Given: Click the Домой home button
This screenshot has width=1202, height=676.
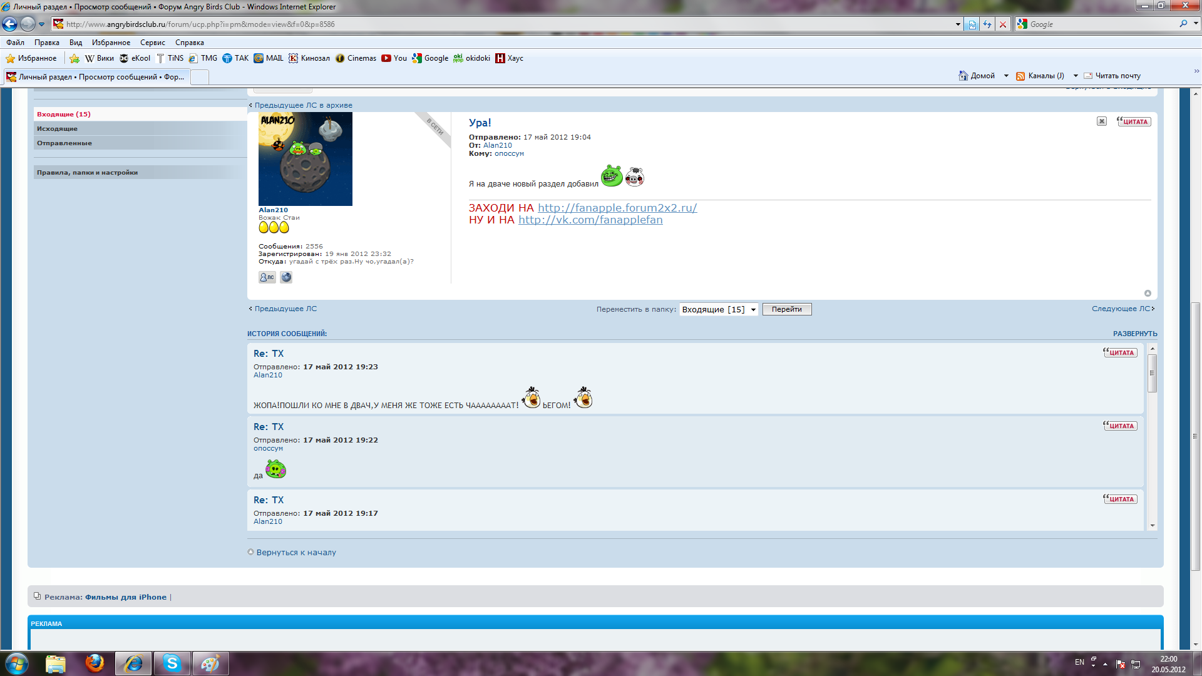Looking at the screenshot, I should coord(977,76).
